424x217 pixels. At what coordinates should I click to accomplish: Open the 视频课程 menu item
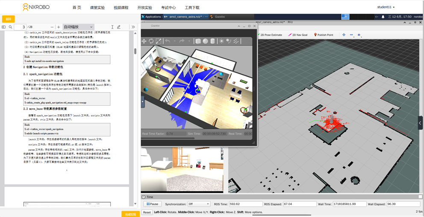tap(121, 8)
